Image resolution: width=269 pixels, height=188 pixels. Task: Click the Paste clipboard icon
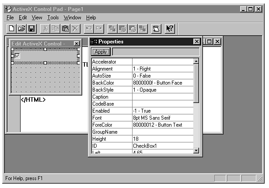coord(65,29)
